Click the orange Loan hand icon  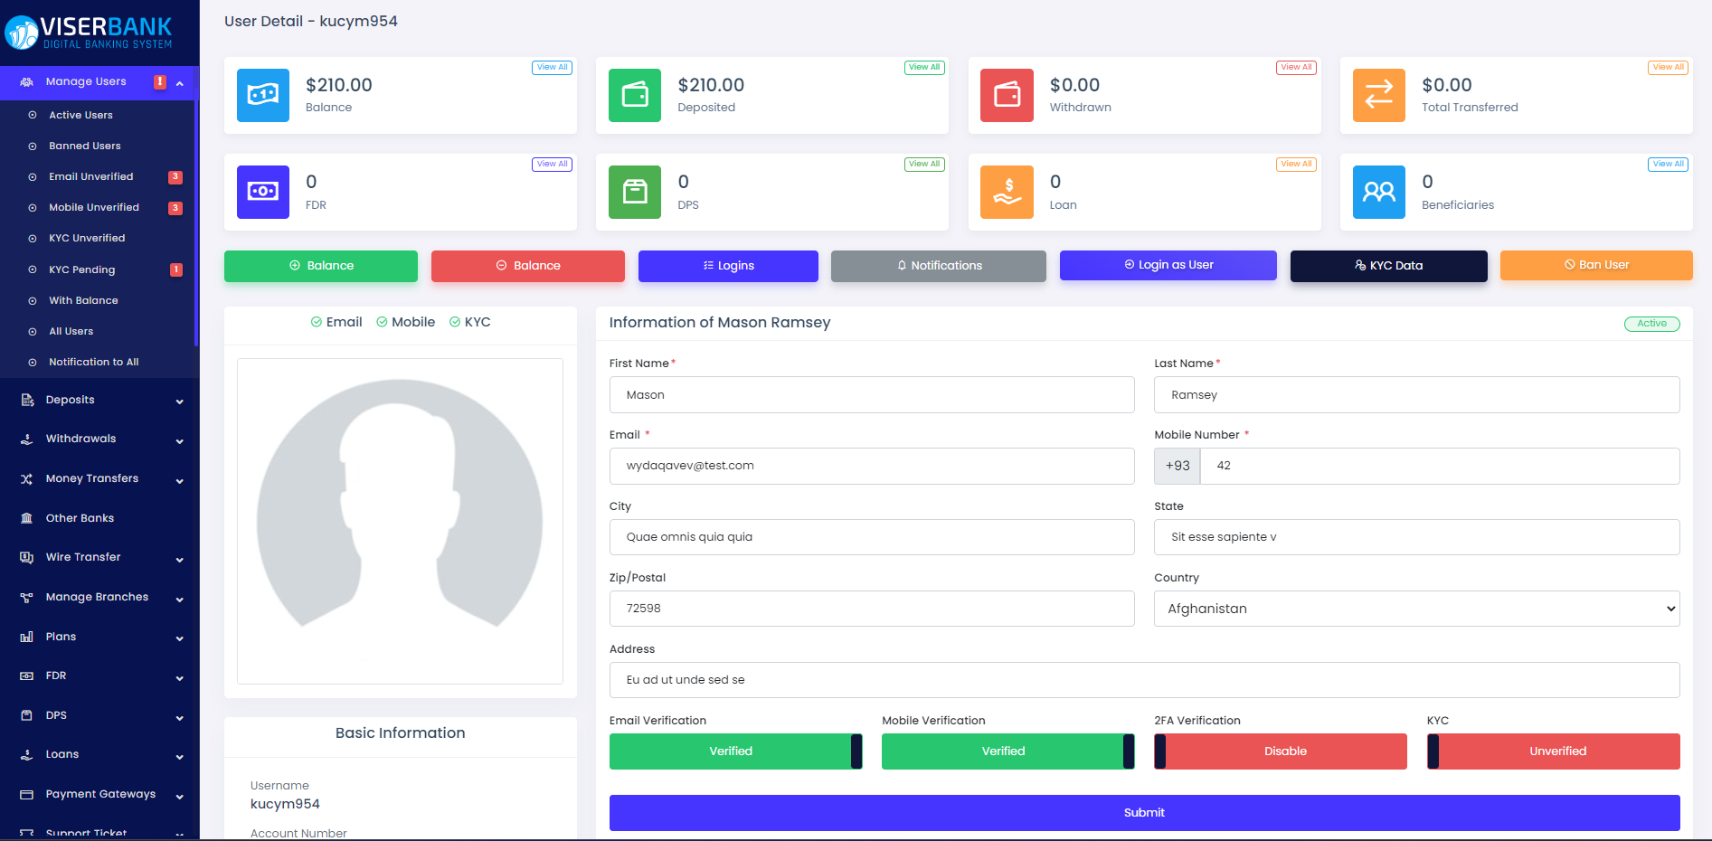[1007, 192]
